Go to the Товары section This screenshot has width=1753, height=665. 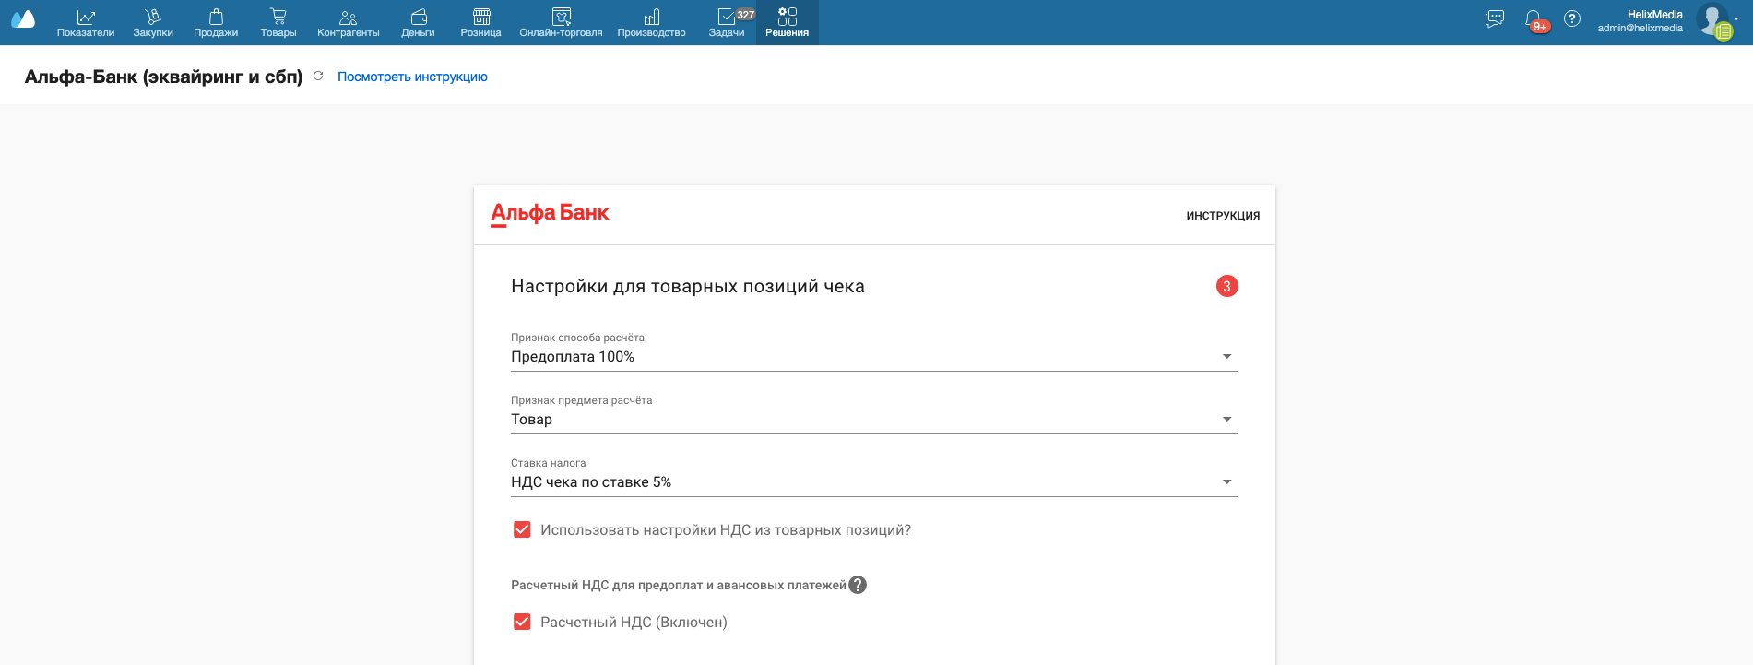pos(278,22)
